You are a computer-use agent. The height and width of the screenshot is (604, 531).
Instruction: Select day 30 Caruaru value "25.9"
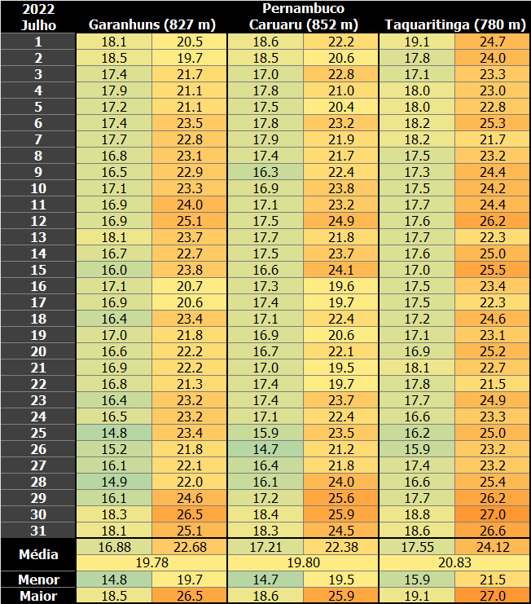click(341, 514)
